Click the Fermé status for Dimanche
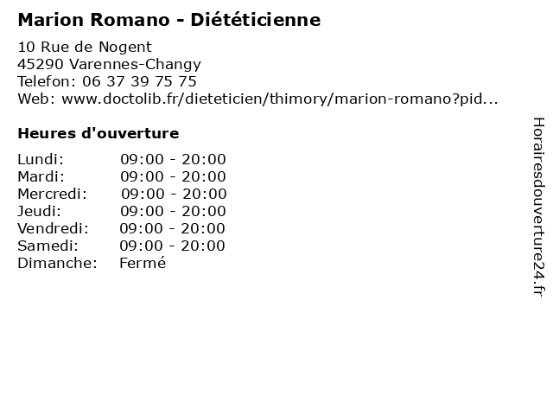Screen dimensions: 553x415 [x=143, y=263]
